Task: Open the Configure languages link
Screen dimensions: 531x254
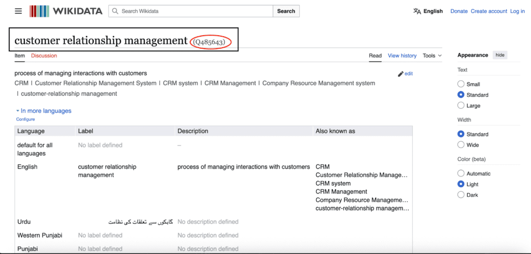Action: point(25,119)
